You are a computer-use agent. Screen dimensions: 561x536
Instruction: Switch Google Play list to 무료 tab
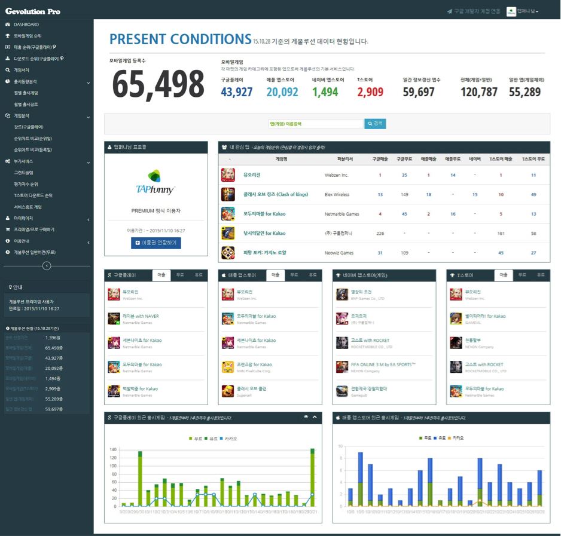179,275
